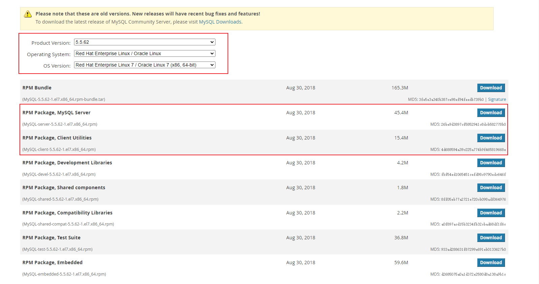The width and height of the screenshot is (539, 284).
Task: Open the Product Version dropdown
Action: click(x=144, y=42)
